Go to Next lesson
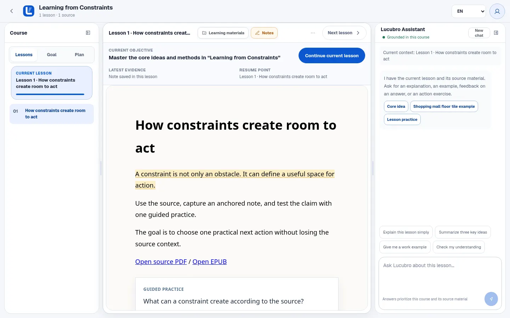Image resolution: width=510 pixels, height=318 pixels. 344,33
